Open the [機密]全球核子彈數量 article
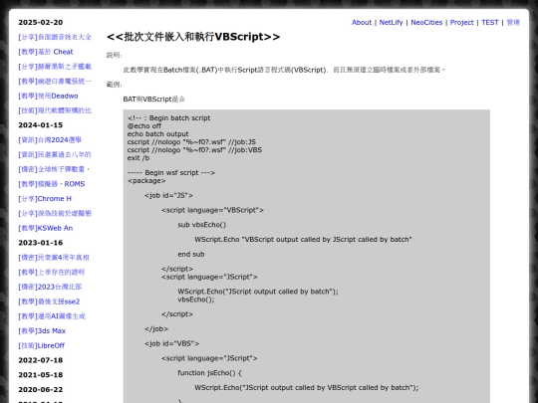This screenshot has height=403, width=538. click(x=54, y=169)
